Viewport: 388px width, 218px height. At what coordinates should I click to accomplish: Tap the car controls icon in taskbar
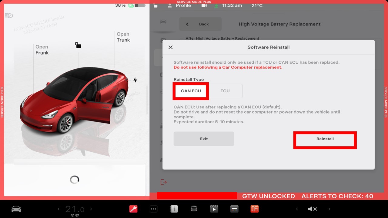(16, 209)
